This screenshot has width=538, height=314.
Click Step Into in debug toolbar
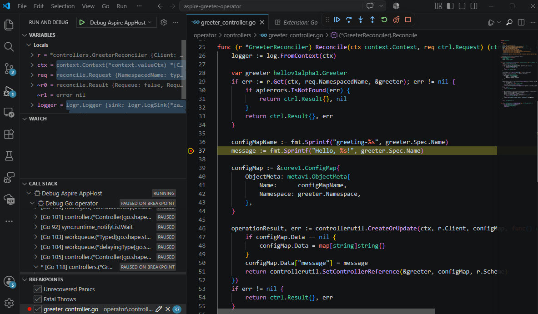(361, 20)
